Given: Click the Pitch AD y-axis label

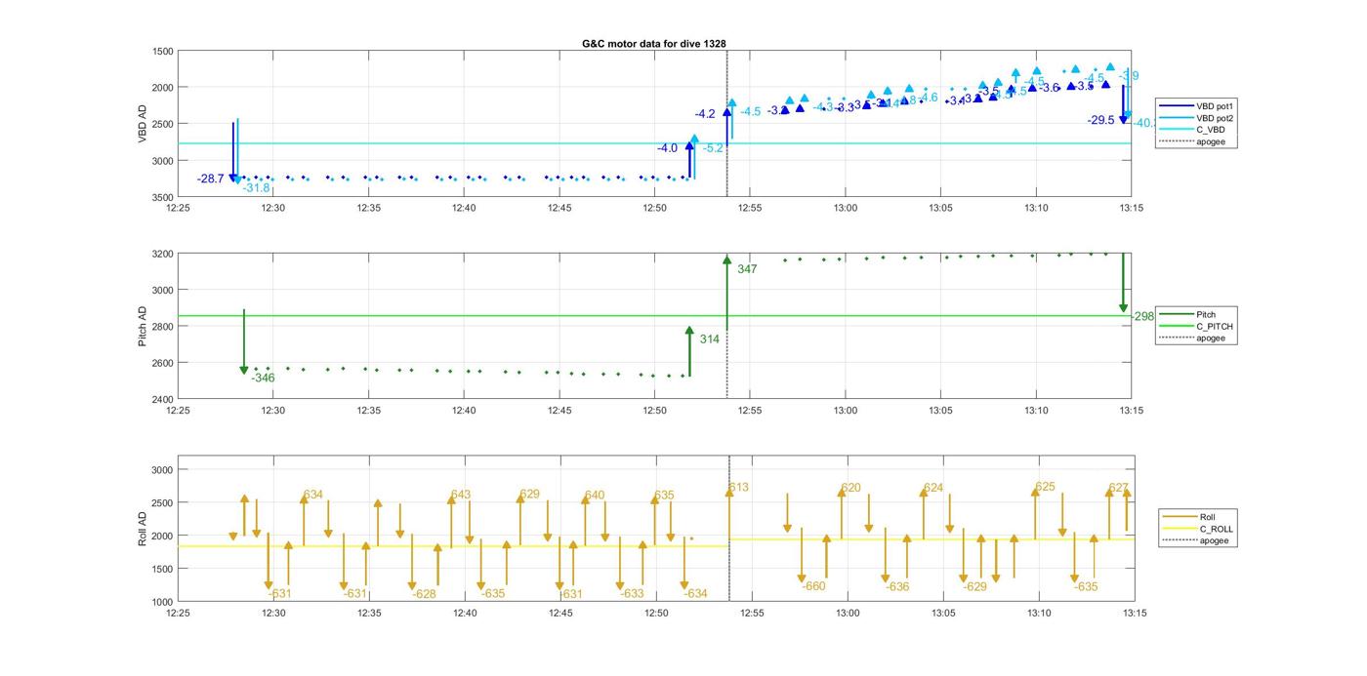Looking at the screenshot, I should coord(143,326).
